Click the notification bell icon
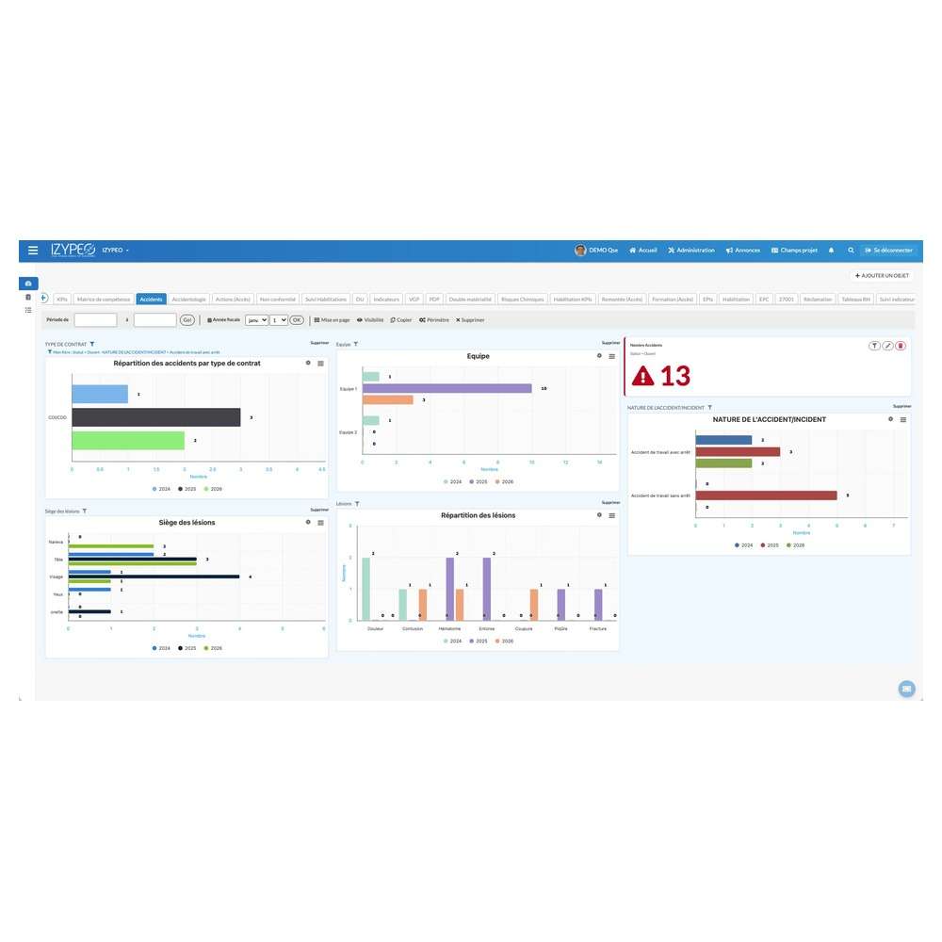 832,250
